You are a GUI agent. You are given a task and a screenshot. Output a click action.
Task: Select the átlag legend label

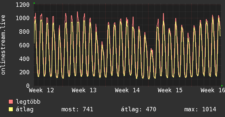(25, 110)
